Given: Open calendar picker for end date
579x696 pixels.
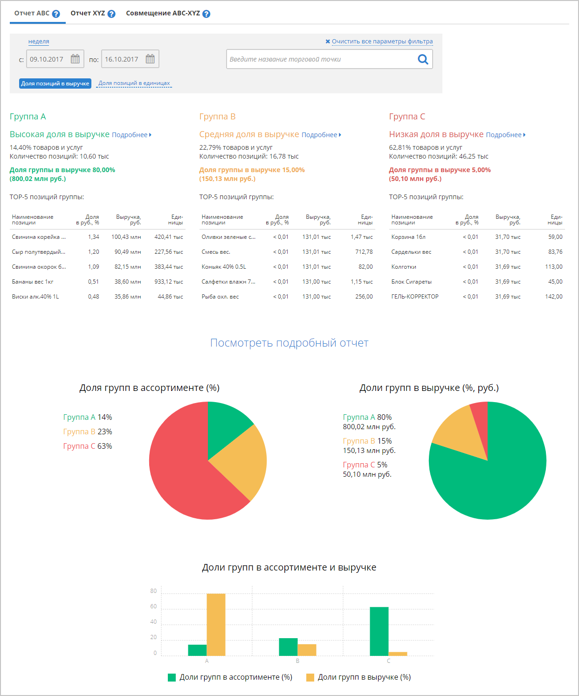Looking at the screenshot, I should click(150, 59).
